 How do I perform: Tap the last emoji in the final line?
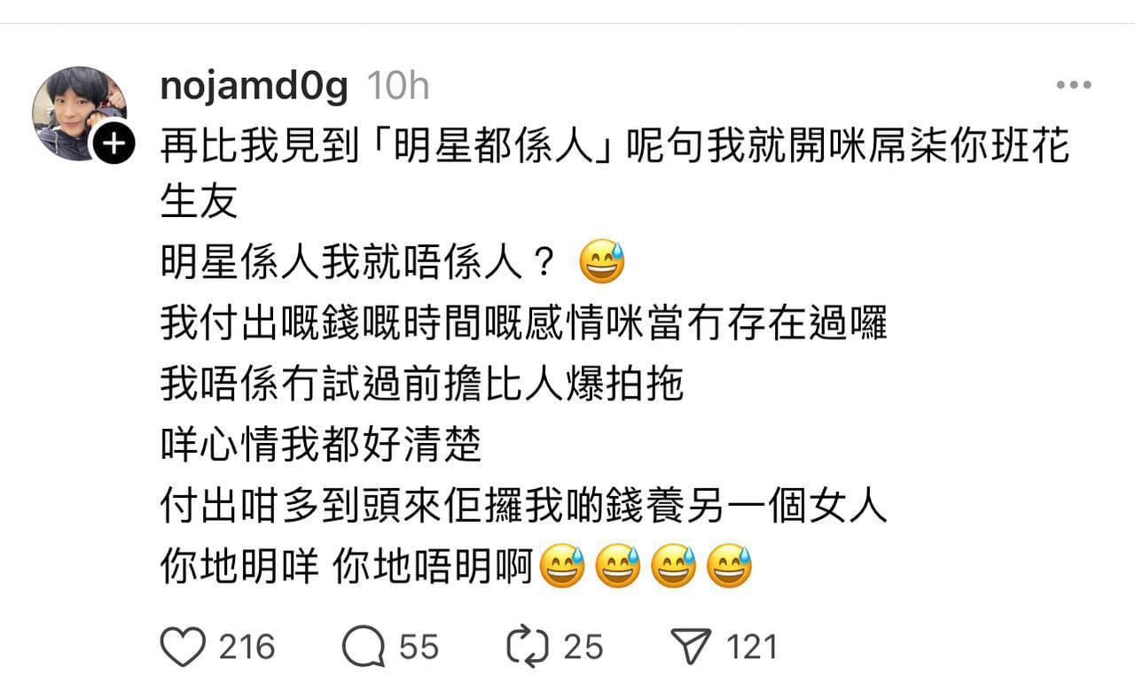click(730, 566)
